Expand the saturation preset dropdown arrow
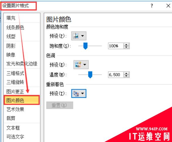Image resolution: width=172 pixels, height=142 pixels. click(x=83, y=36)
